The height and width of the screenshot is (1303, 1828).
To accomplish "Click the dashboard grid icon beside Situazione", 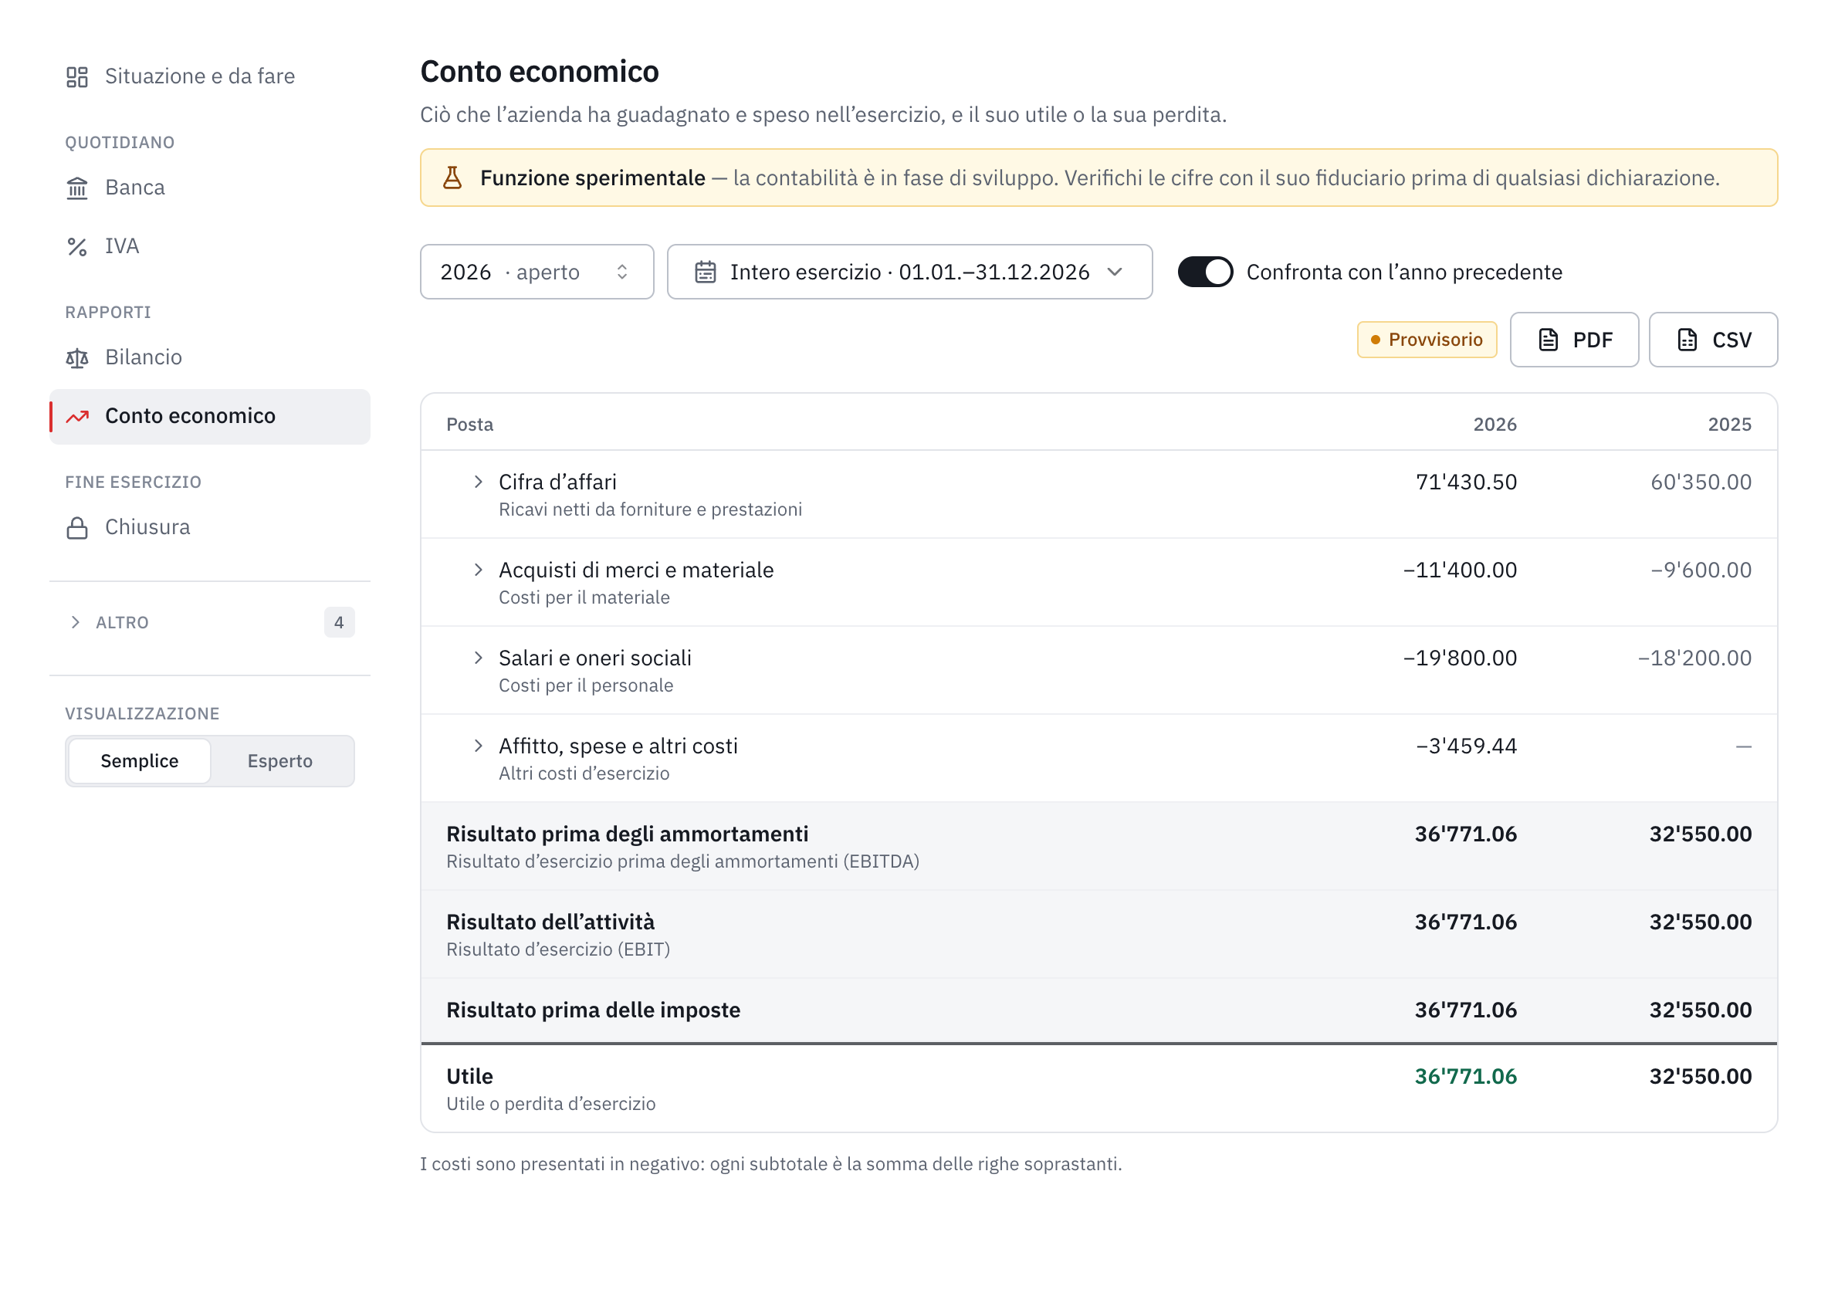I will click(77, 76).
